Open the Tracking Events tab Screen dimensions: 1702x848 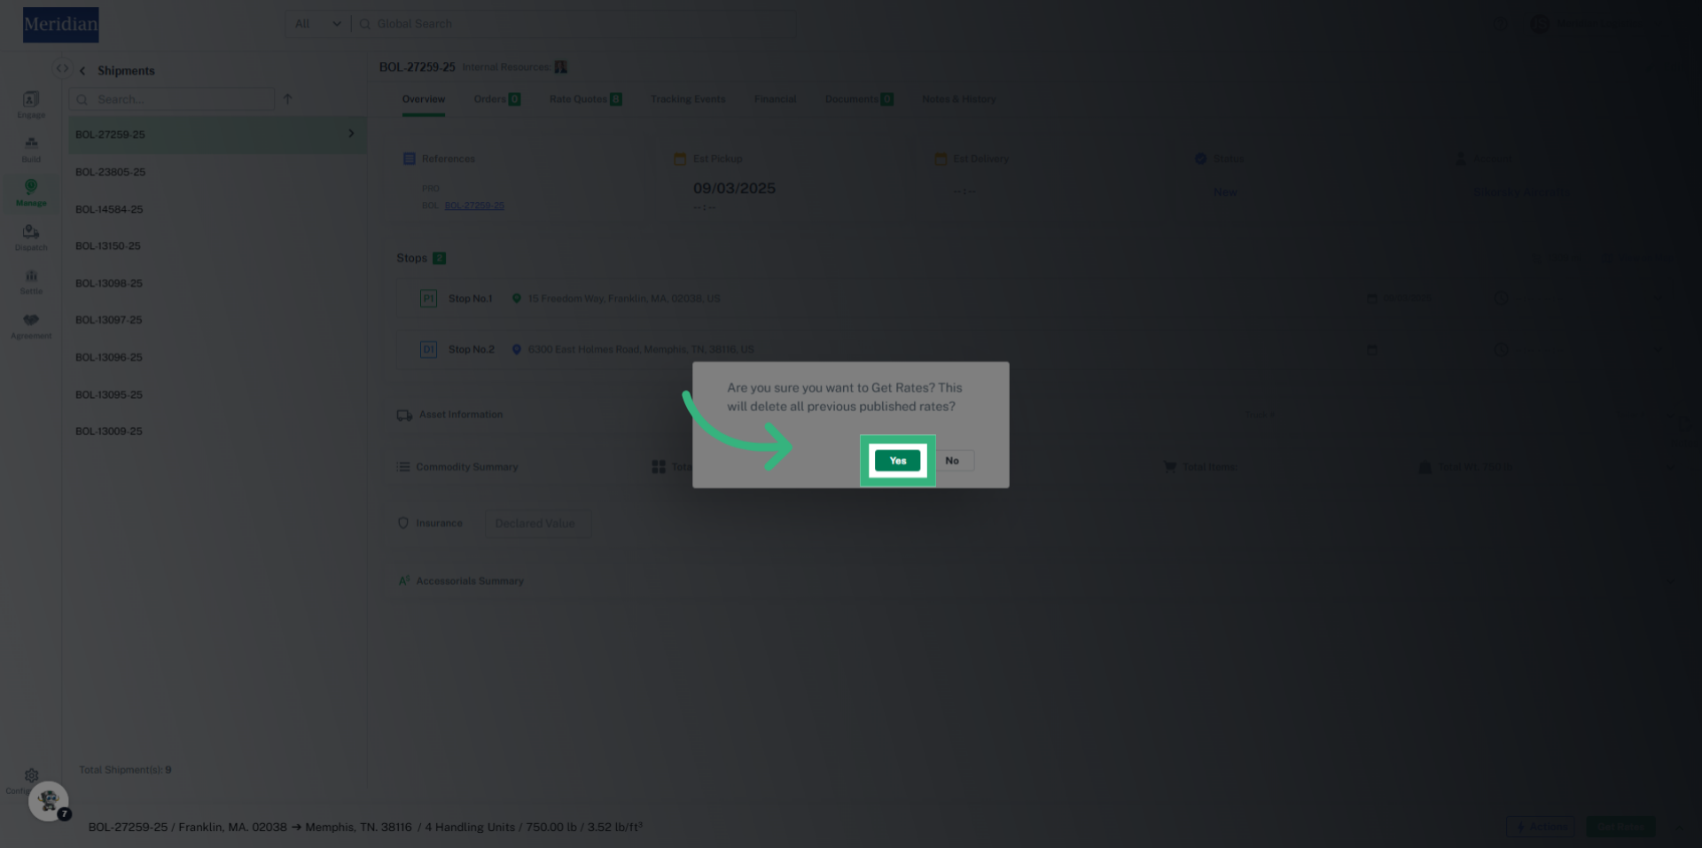tap(688, 99)
